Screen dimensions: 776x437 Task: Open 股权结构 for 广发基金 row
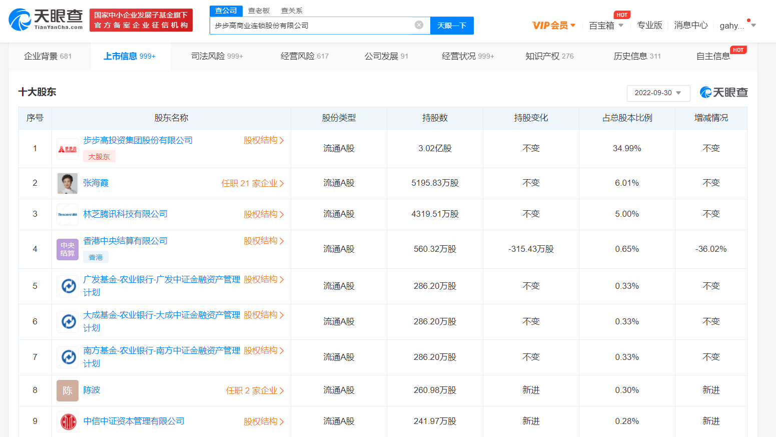click(x=264, y=279)
